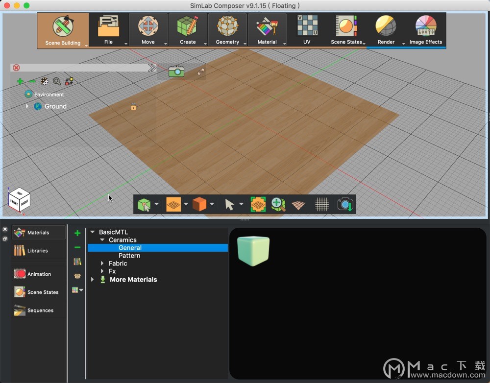Click the snapshot camera icon in bottom toolbar
Screen dimensions: 490x383
pyautogui.click(x=345, y=205)
